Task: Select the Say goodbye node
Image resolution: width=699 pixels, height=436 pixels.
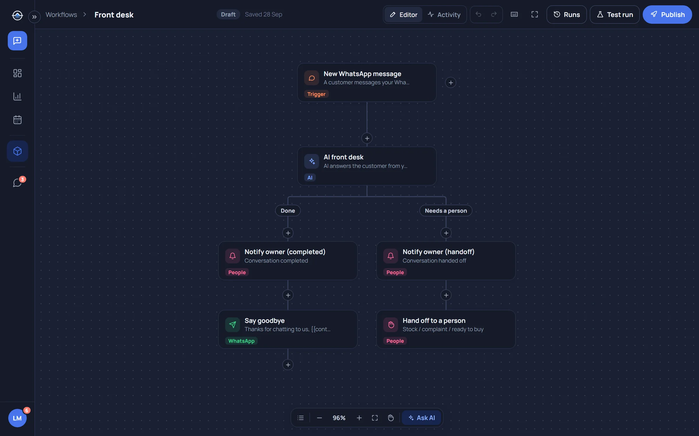Action: tap(288, 329)
